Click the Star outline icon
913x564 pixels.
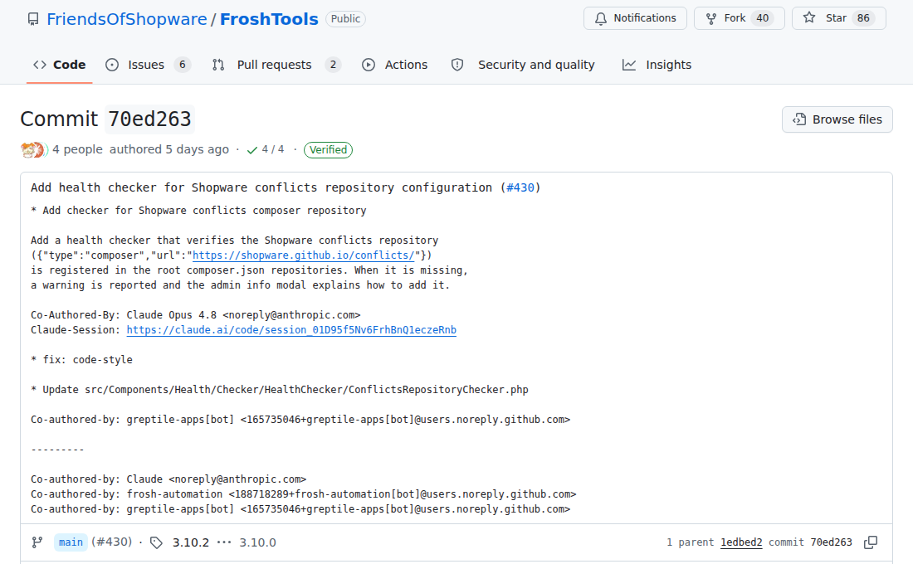(x=808, y=17)
